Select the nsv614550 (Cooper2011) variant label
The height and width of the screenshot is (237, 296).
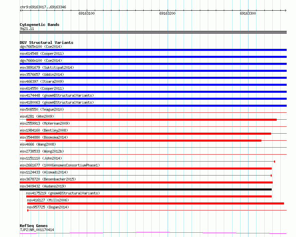pyautogui.click(x=42, y=88)
